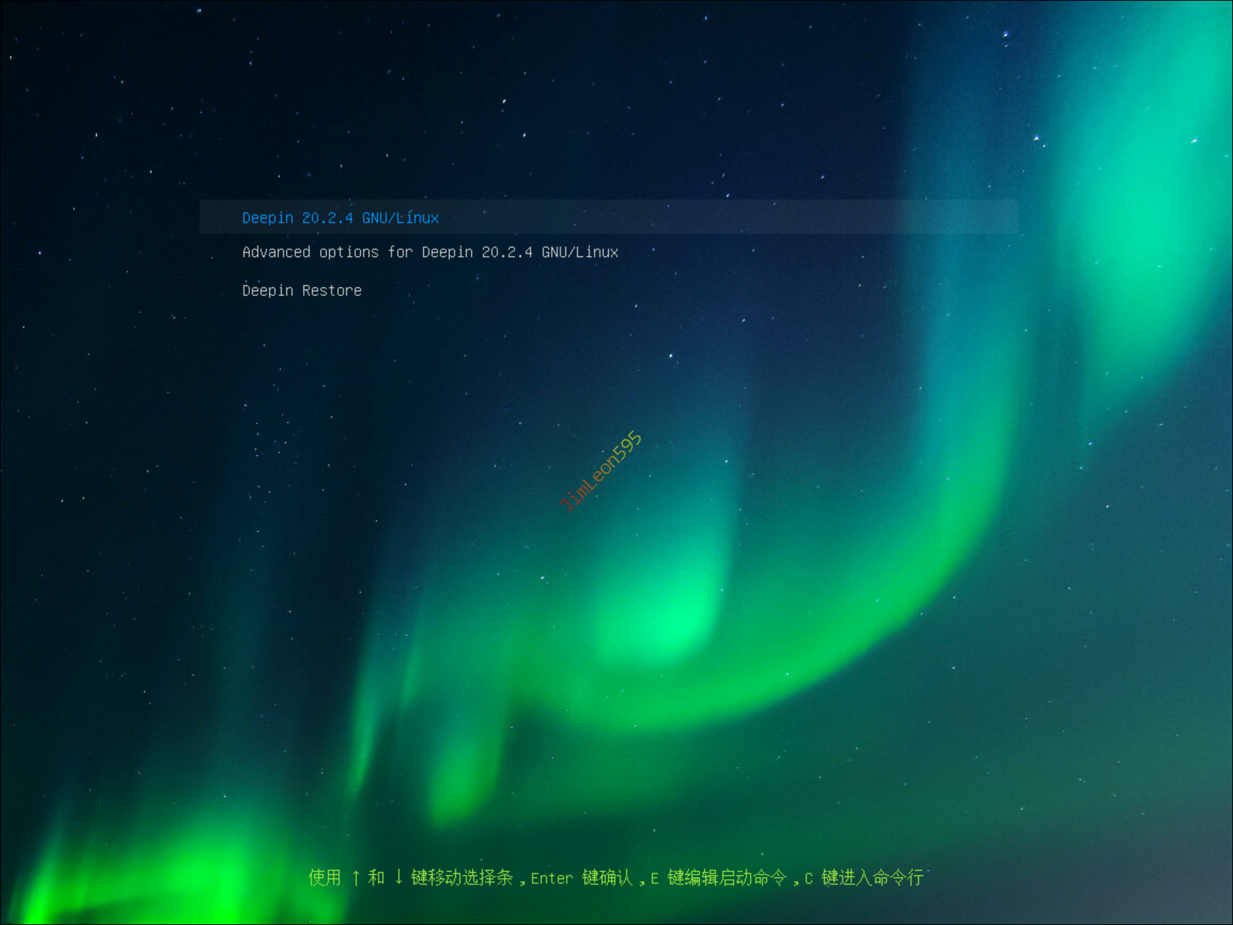This screenshot has width=1233, height=925.
Task: Click the 和 character between the arrows
Action: point(376,878)
